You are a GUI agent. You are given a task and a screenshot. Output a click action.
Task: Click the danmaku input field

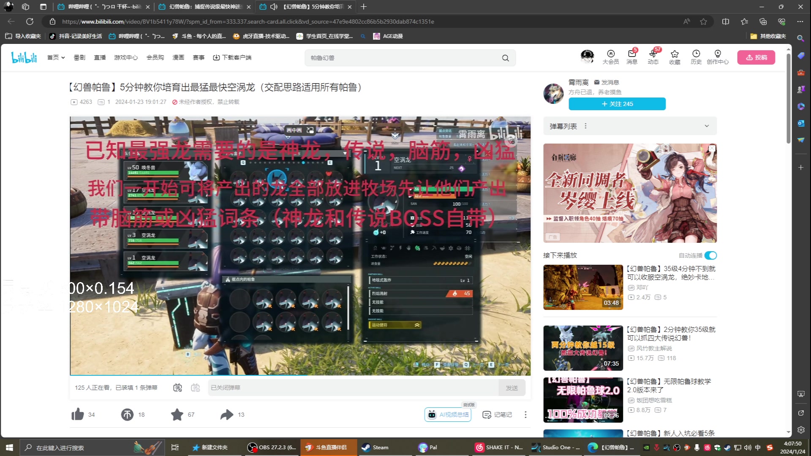pos(353,388)
